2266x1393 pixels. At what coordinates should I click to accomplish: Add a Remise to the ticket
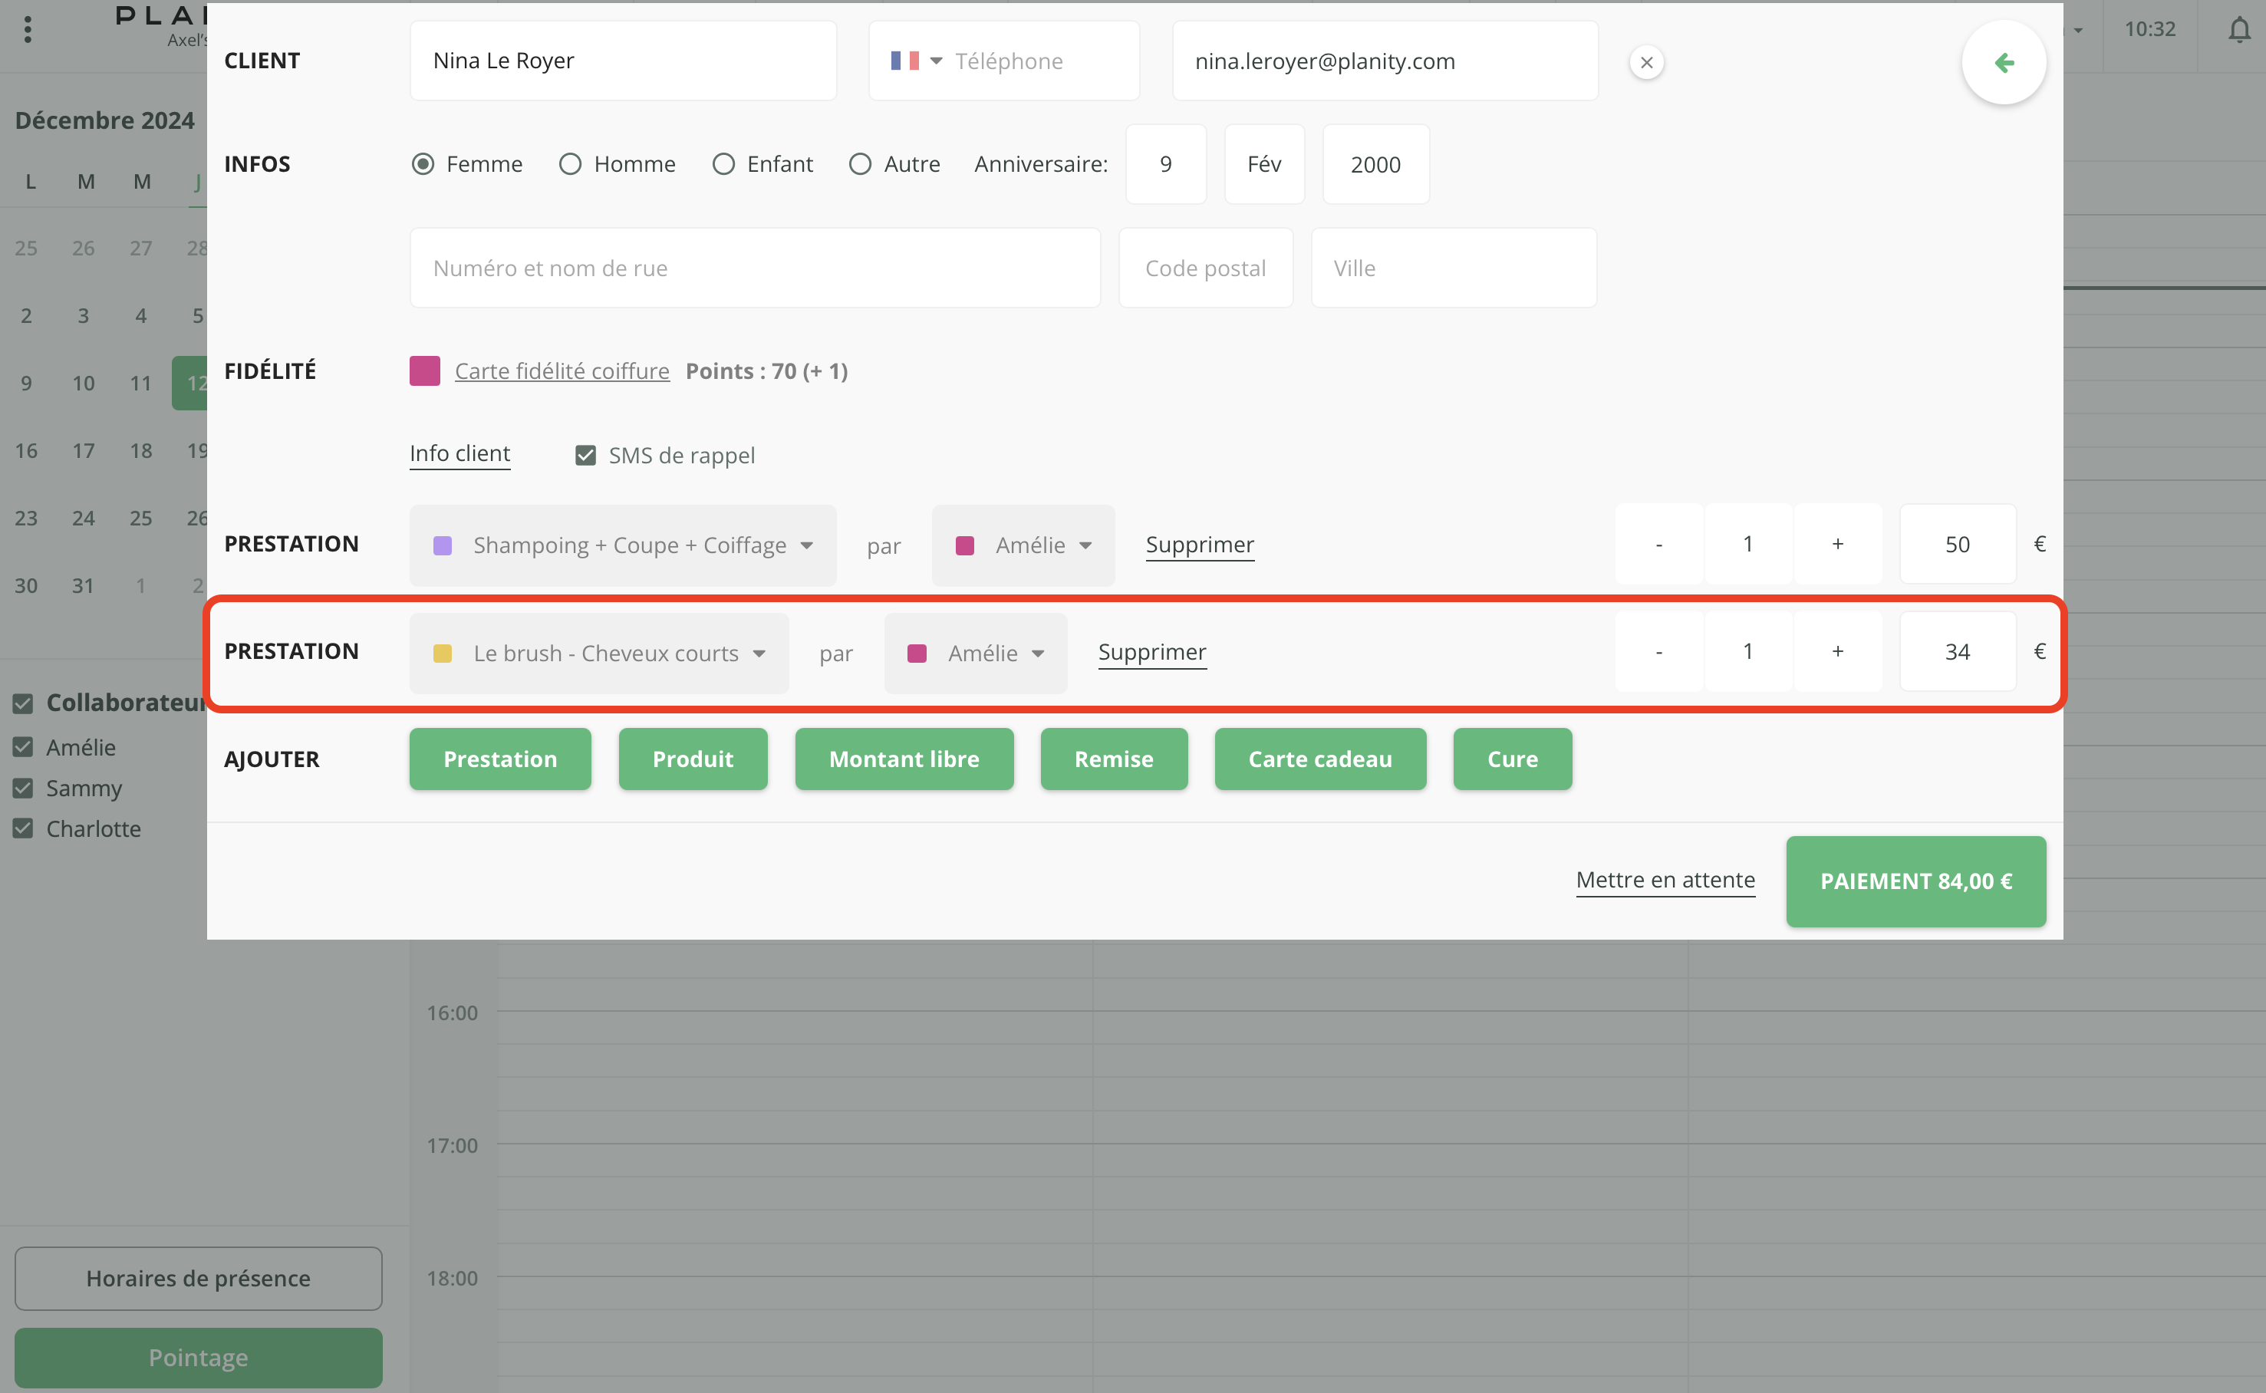[1113, 759]
